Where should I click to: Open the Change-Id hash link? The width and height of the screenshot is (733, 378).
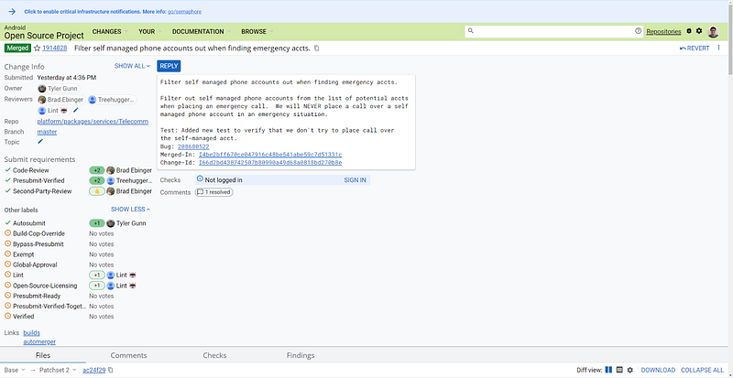(270, 163)
